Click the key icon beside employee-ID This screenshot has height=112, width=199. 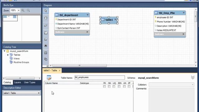[155, 17]
